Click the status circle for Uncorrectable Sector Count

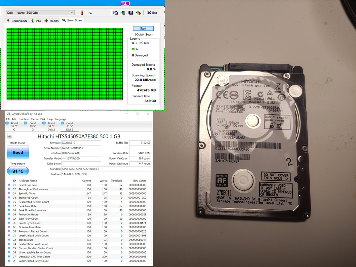[x=9, y=252]
